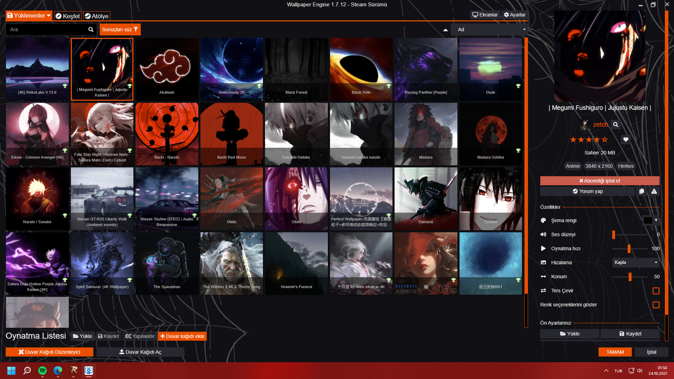674x379 pixels.
Task: Open Ayarlar gear settings
Action: coord(515,15)
